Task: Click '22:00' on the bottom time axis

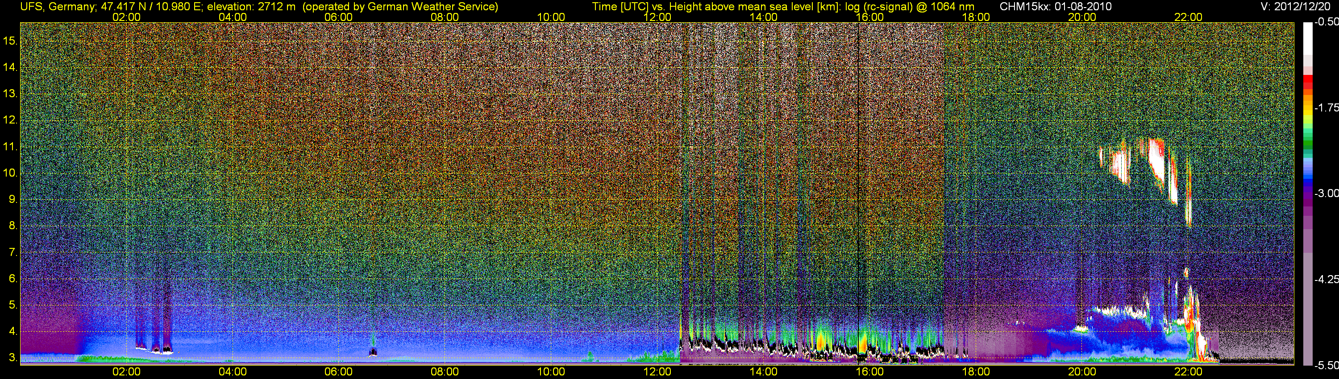Action: (1188, 372)
